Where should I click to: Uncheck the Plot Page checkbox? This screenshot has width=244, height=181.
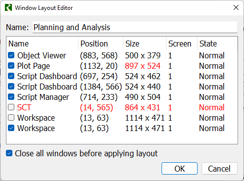click(11, 66)
